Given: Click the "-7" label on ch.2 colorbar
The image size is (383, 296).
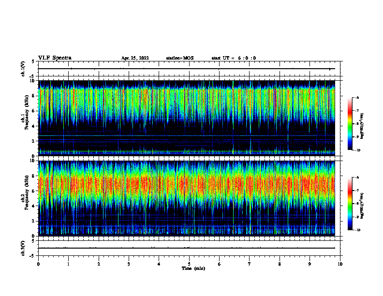Looking at the screenshot, I should (357, 191).
